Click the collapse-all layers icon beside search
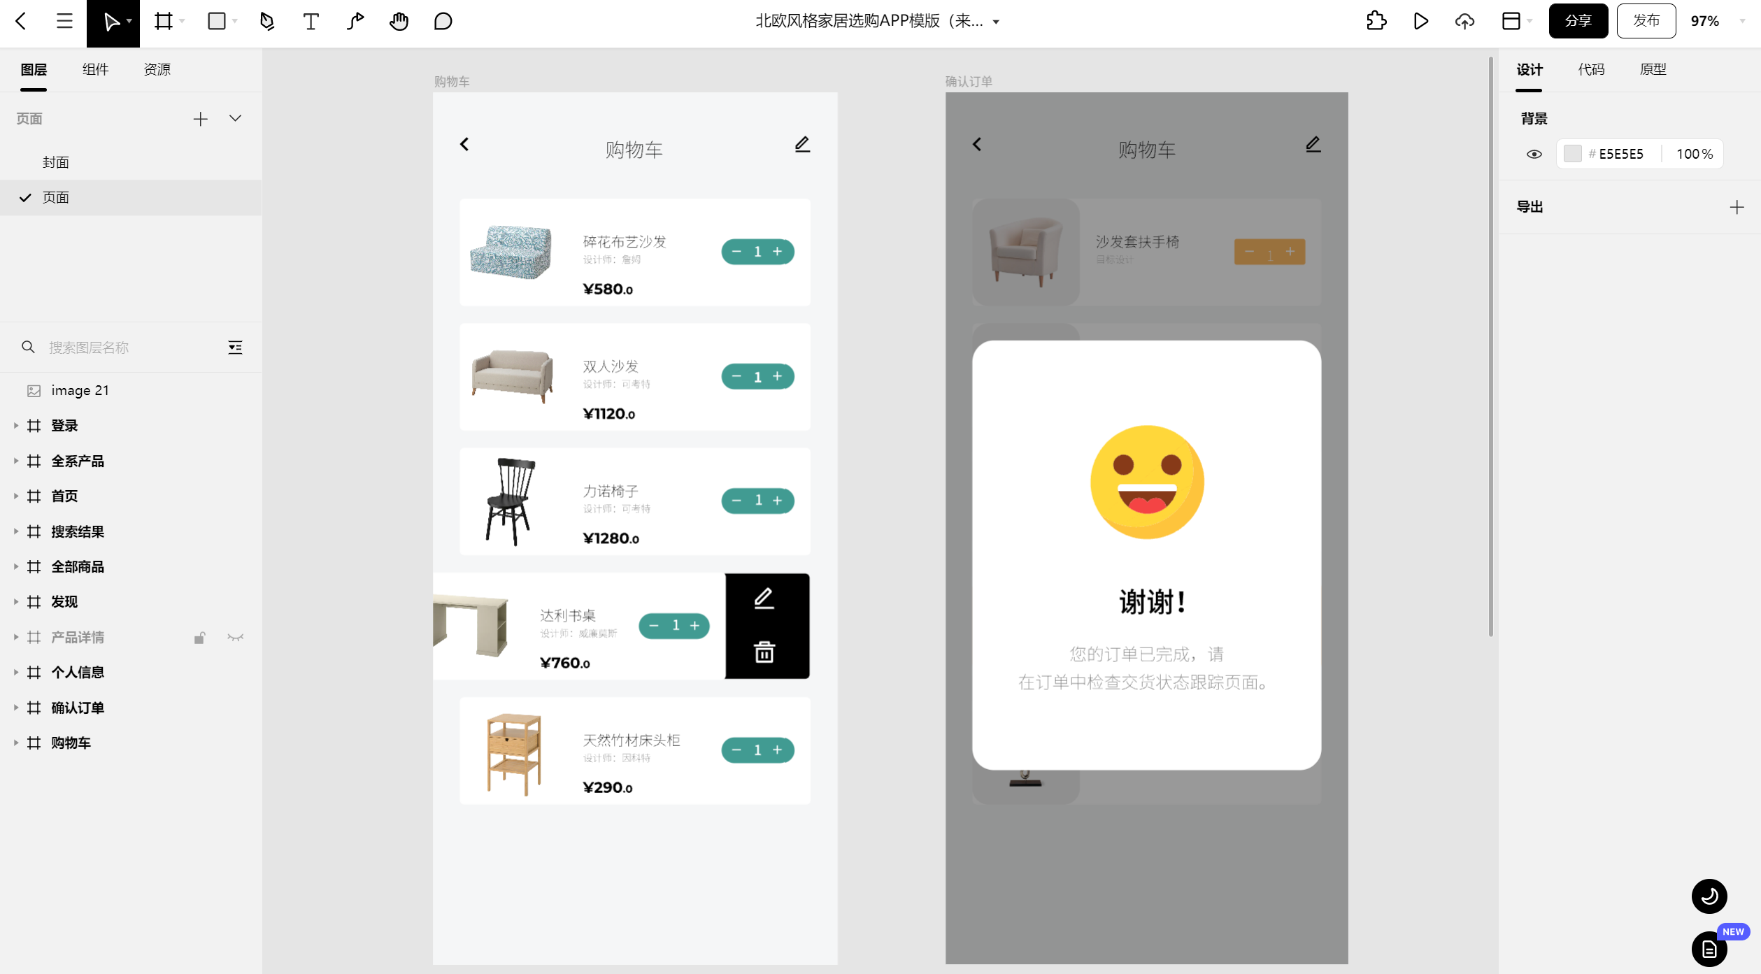The height and width of the screenshot is (974, 1761). pyautogui.click(x=235, y=348)
